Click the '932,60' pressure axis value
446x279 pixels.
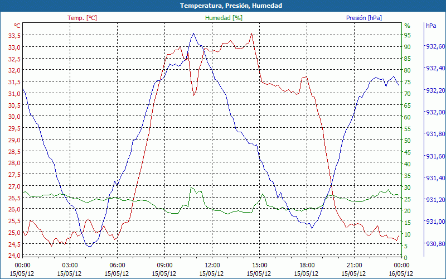pyautogui.click(x=434, y=46)
